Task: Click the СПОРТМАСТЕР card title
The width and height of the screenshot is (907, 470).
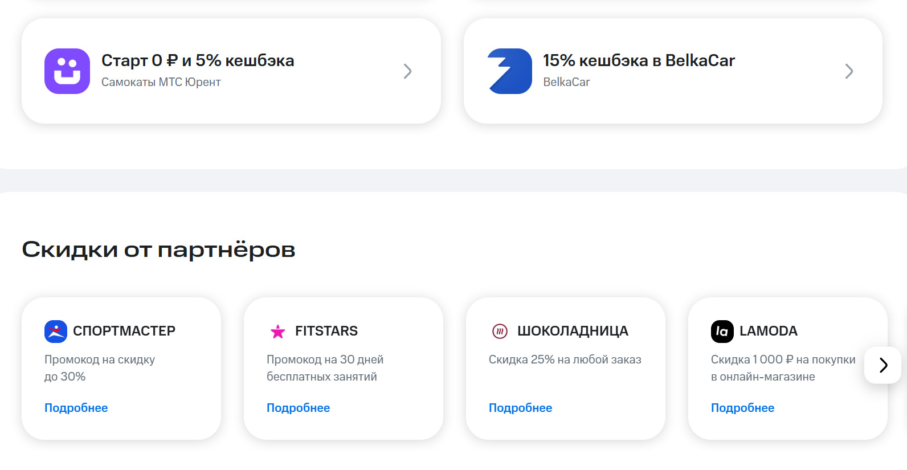Action: (124, 331)
